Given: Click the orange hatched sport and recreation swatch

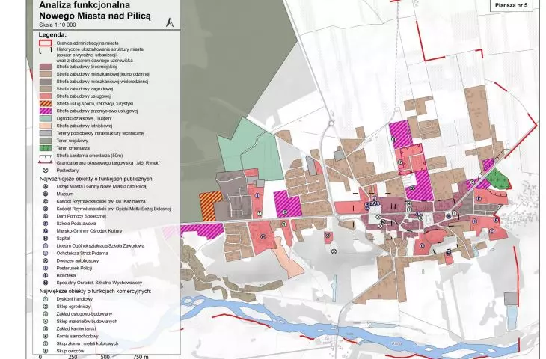Looking at the screenshot, I should [x=46, y=104].
